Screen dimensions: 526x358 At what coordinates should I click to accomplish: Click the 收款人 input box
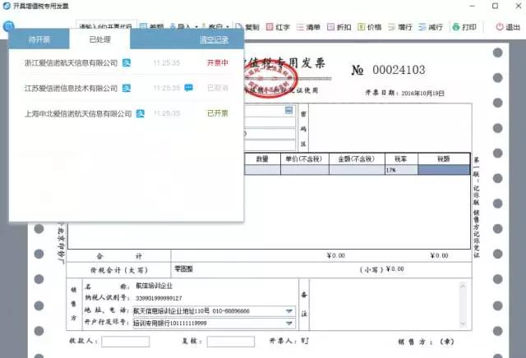[x=126, y=342]
